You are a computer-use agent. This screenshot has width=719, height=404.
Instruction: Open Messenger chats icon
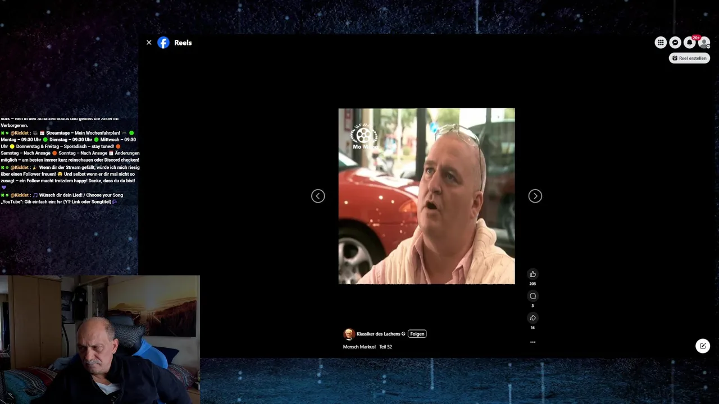point(675,43)
